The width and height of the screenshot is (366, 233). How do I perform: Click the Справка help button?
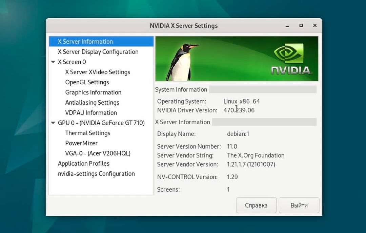256,205
